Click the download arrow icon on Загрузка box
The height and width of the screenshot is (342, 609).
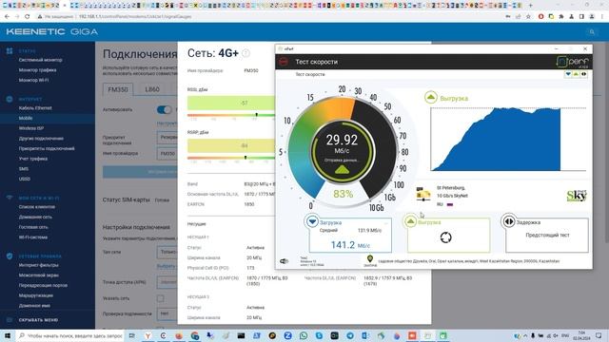(312, 221)
